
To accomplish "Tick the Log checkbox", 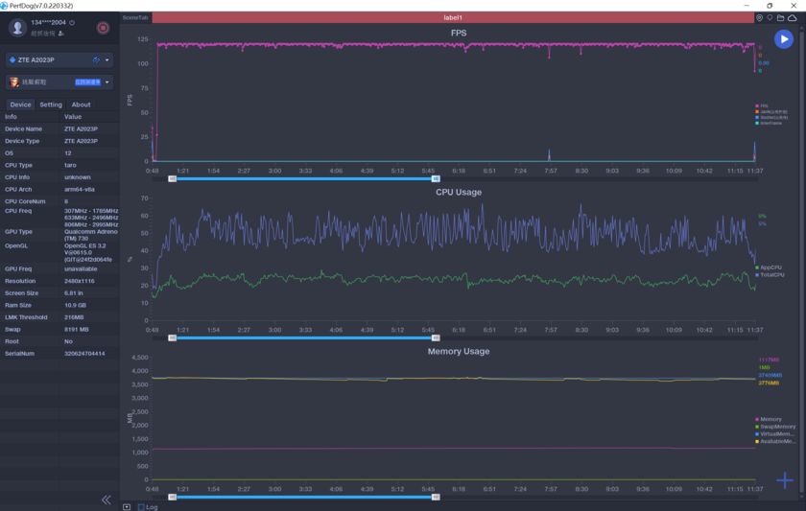I will click(x=141, y=507).
